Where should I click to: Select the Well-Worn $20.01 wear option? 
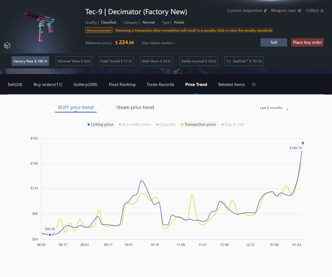click(156, 61)
